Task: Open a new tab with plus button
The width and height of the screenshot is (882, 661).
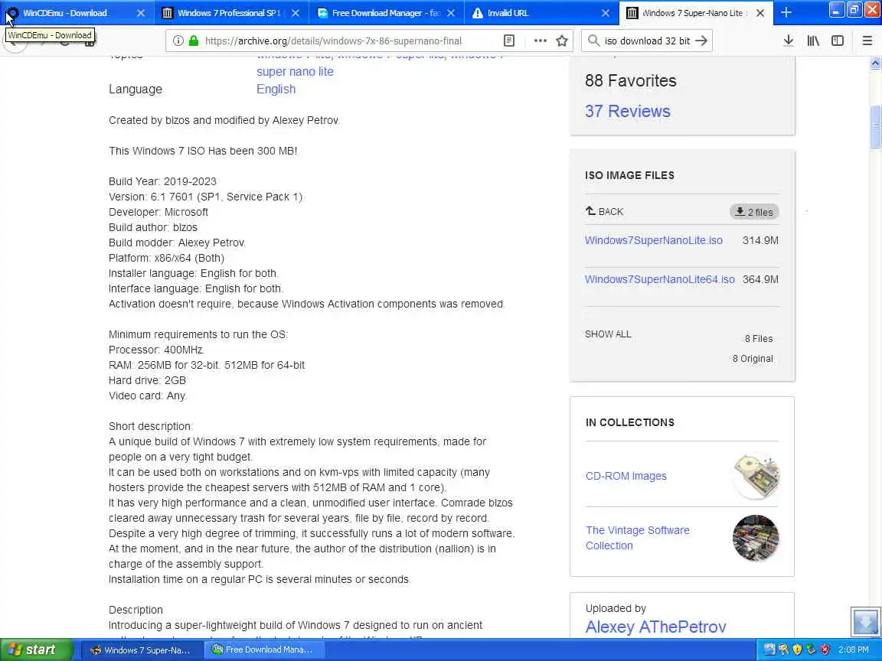Action: [x=786, y=12]
